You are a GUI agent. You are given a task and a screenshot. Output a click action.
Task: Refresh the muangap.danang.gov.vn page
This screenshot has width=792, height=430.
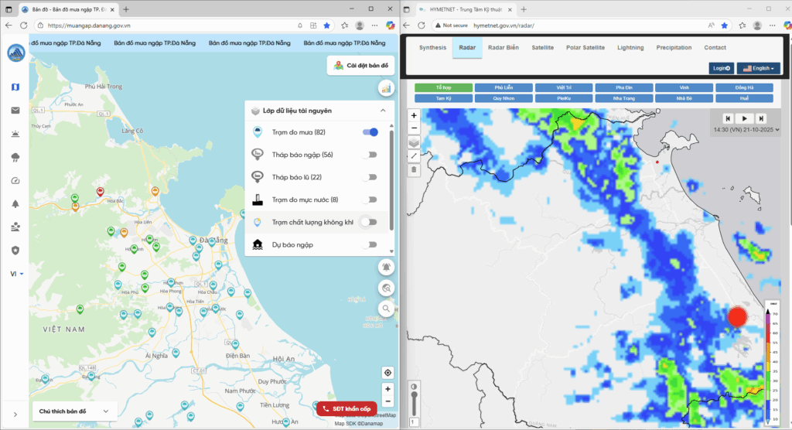click(24, 26)
